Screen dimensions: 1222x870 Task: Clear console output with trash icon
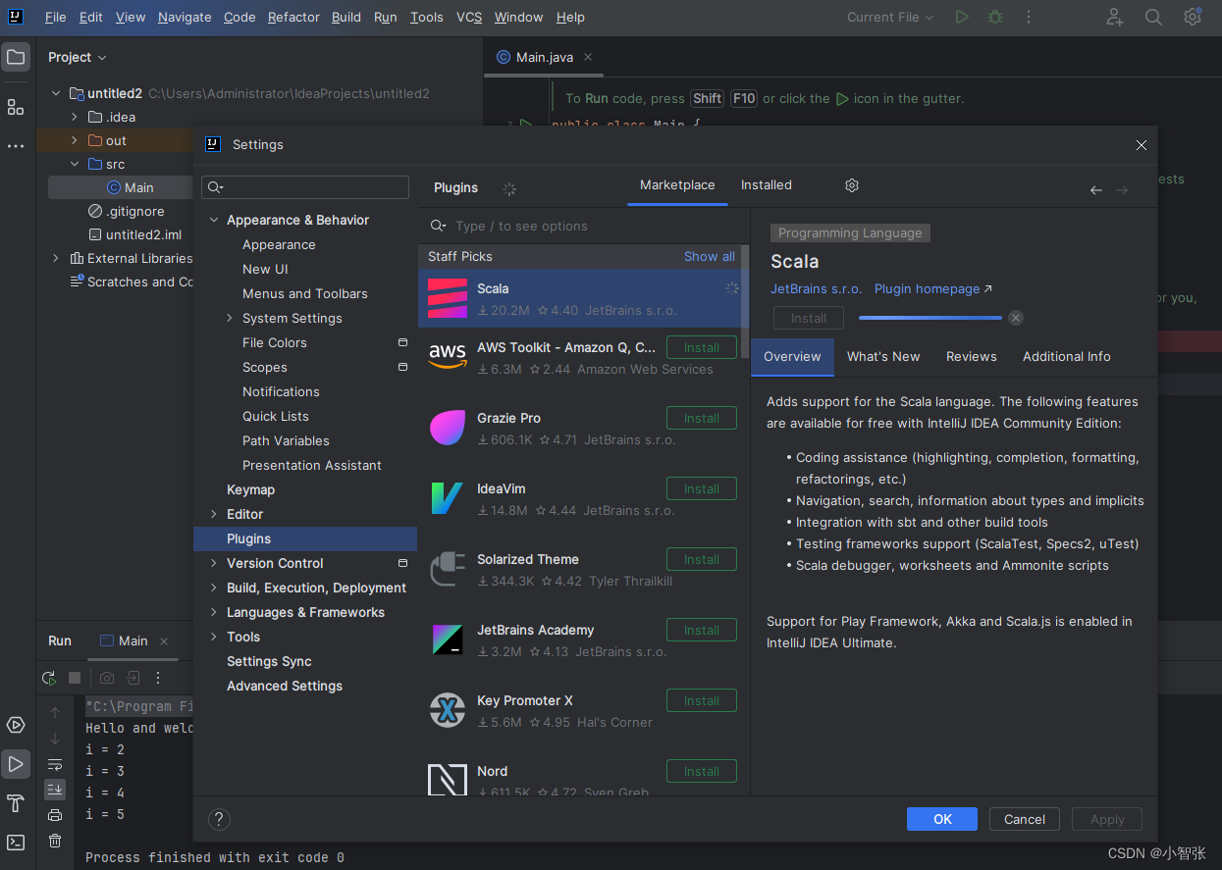pos(55,841)
